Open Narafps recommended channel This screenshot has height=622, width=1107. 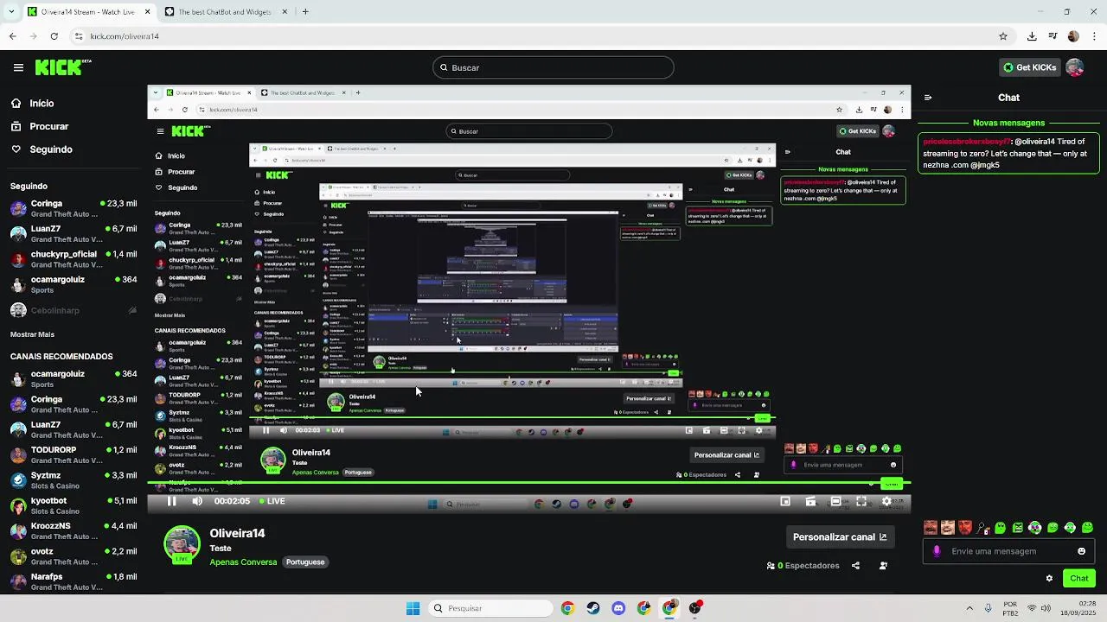74,581
